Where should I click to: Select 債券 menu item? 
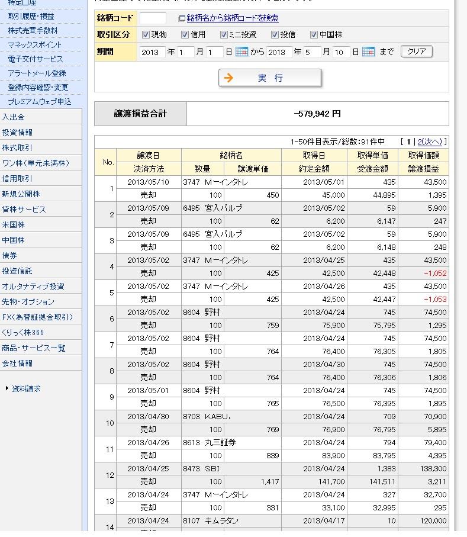click(41, 256)
